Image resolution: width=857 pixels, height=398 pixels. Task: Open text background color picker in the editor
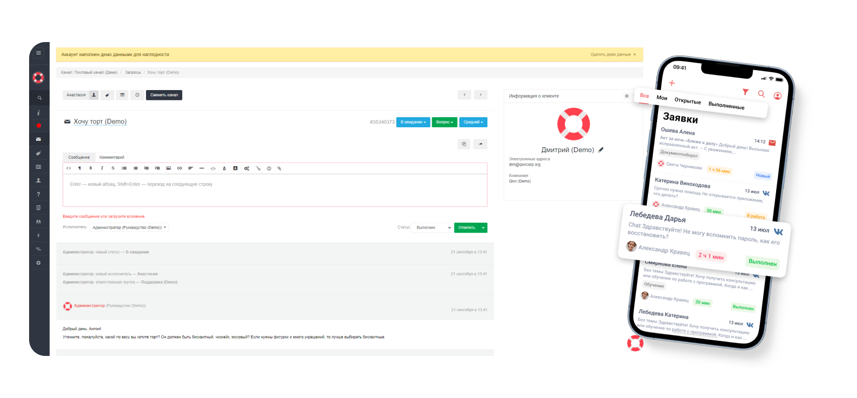[235, 168]
